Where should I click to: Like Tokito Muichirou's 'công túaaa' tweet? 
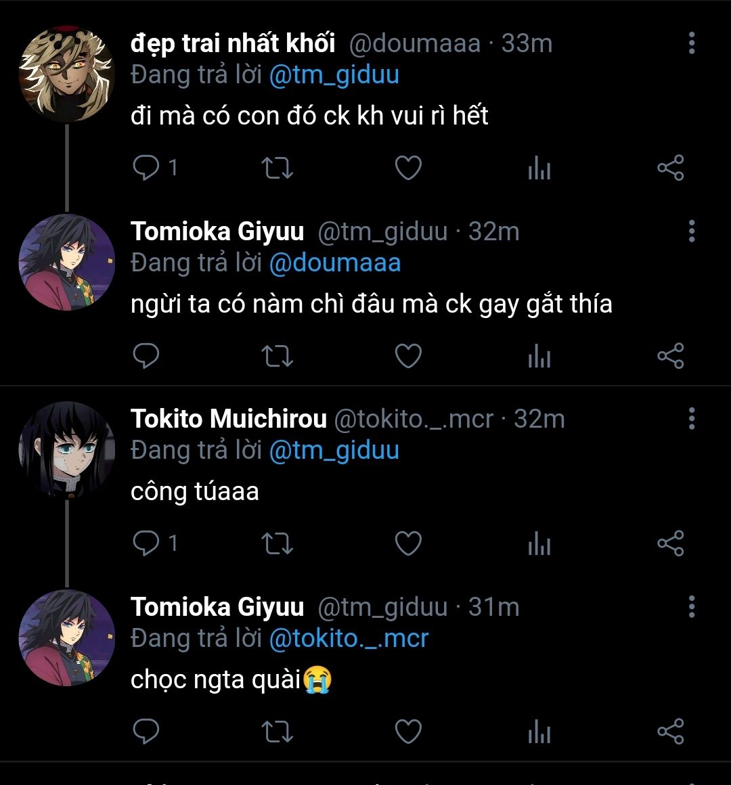[408, 543]
